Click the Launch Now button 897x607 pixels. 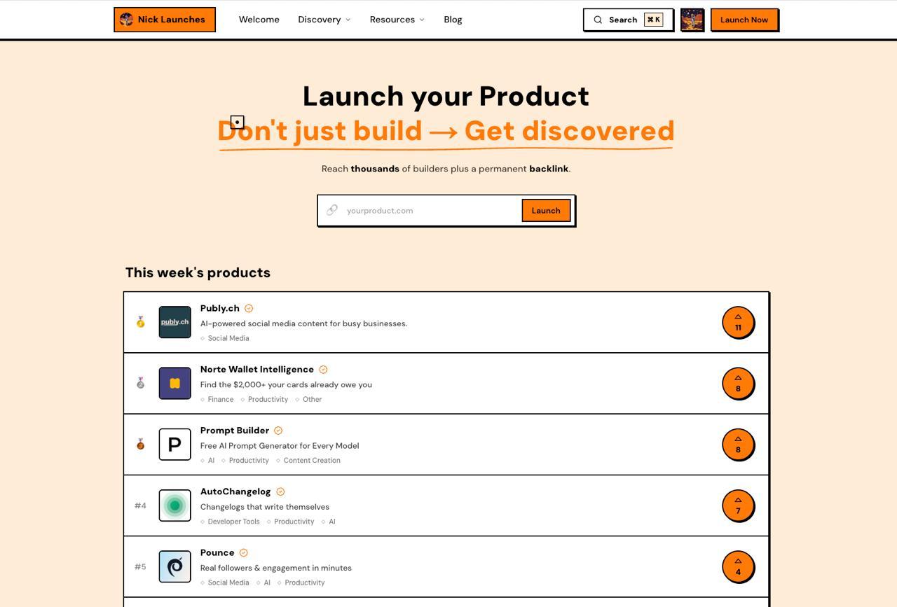coord(744,20)
